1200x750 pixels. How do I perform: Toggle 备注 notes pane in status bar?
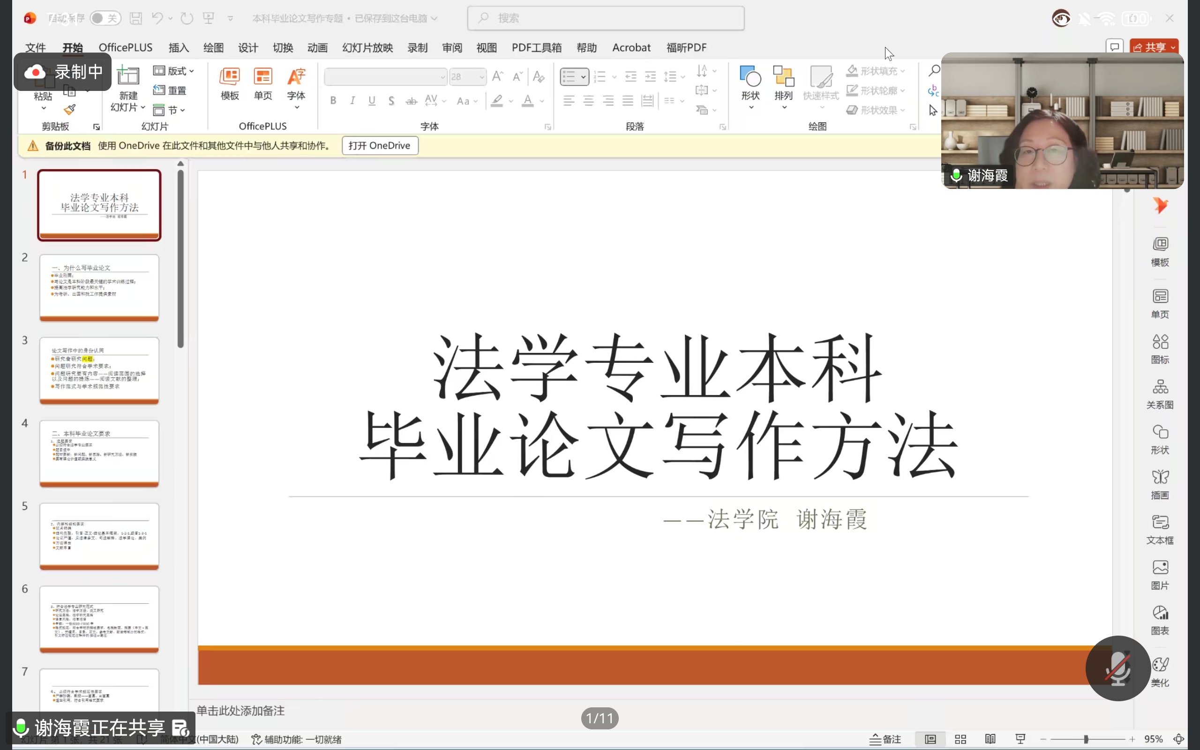click(885, 739)
